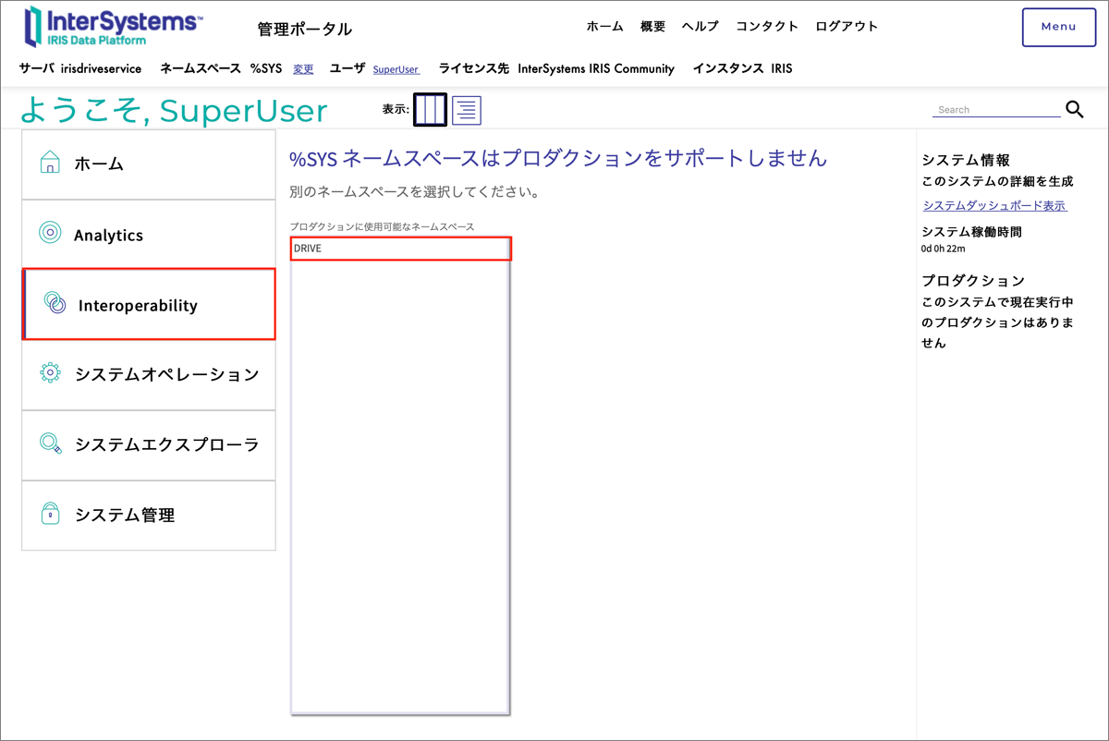Click 変更 to switch namespace

303,69
